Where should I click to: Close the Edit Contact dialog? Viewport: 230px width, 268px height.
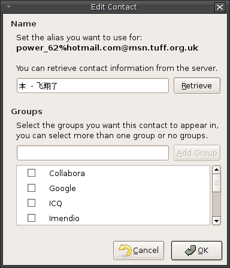point(220,7)
